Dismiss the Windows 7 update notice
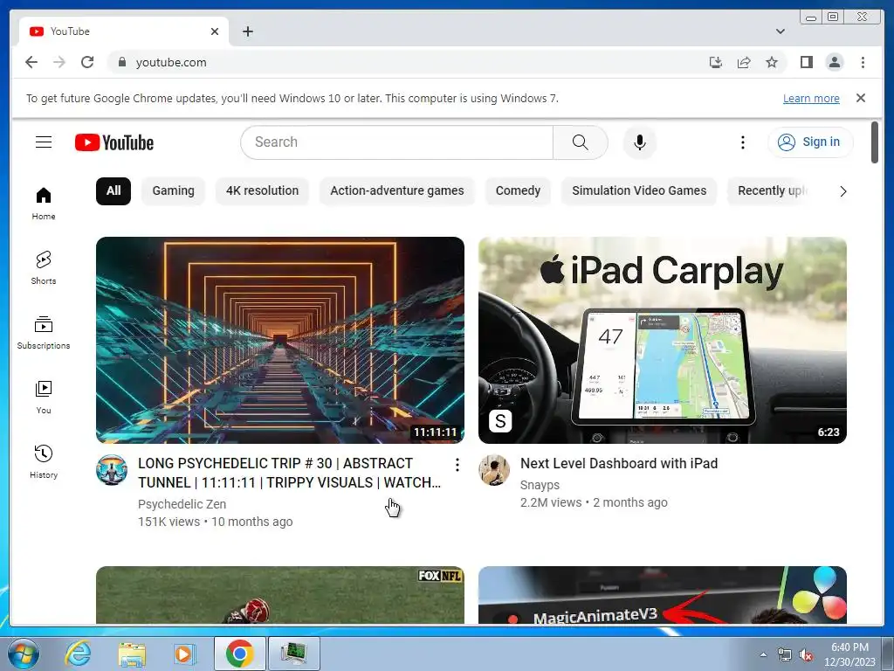 [860, 98]
